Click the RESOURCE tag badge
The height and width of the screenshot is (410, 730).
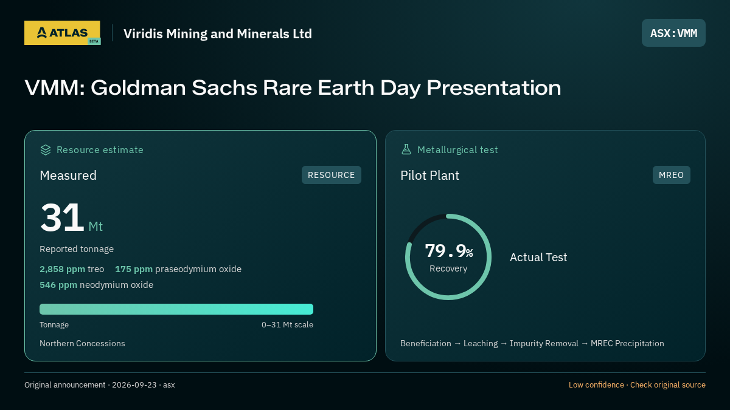tap(332, 175)
